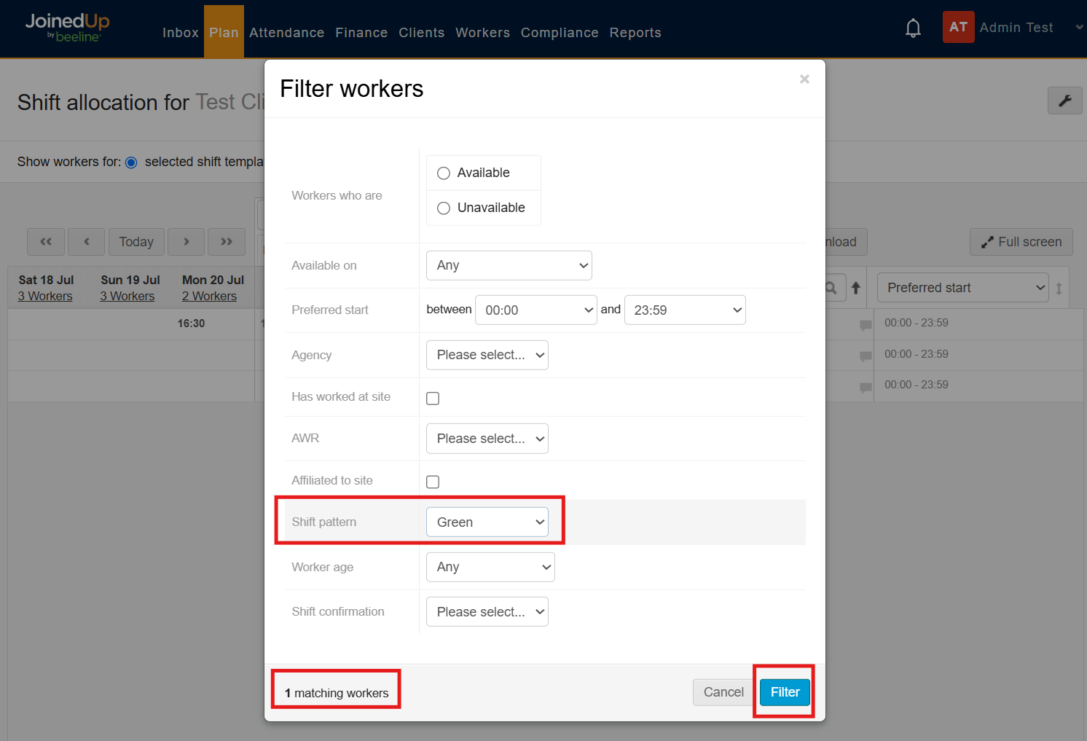Open Preferred start from-time 00:00 dropdown
The image size is (1087, 741).
[x=536, y=310]
